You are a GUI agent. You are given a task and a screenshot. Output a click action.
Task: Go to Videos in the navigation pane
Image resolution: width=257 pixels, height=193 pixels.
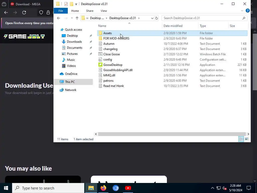71,66
